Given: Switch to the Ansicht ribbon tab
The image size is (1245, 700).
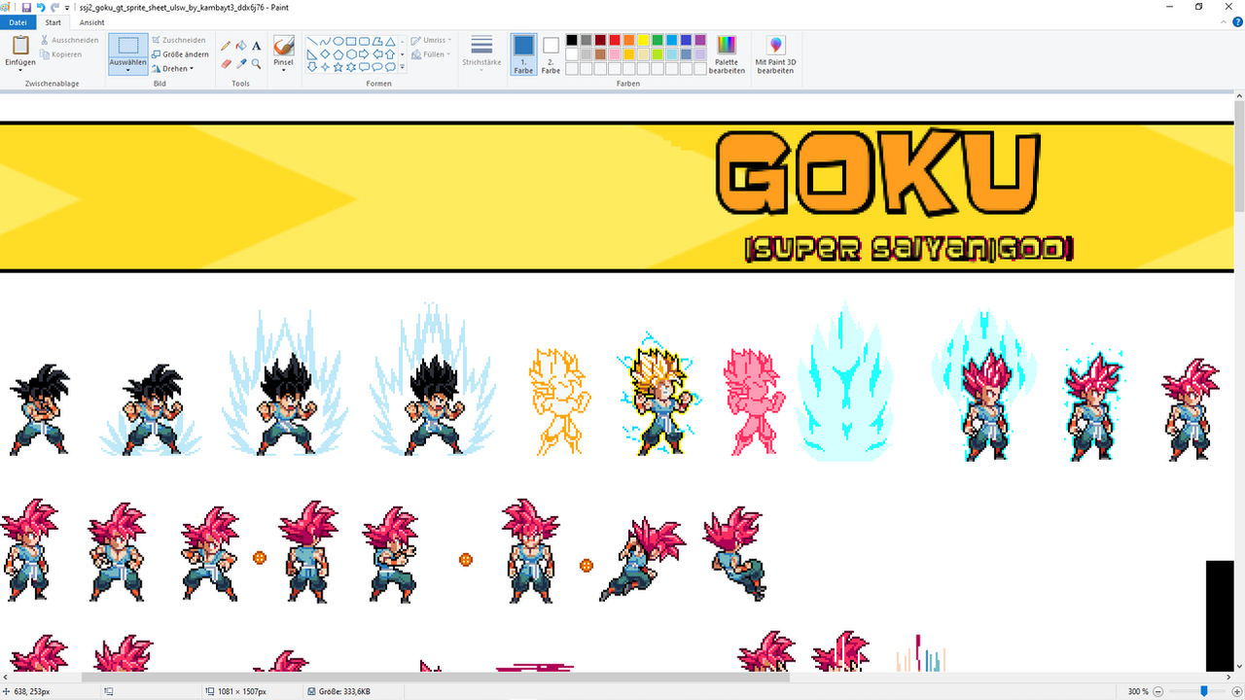Looking at the screenshot, I should [x=92, y=22].
